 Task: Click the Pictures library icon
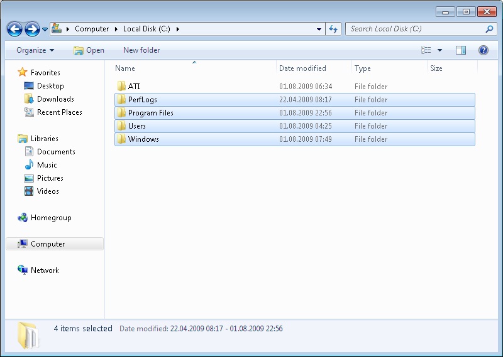click(29, 178)
